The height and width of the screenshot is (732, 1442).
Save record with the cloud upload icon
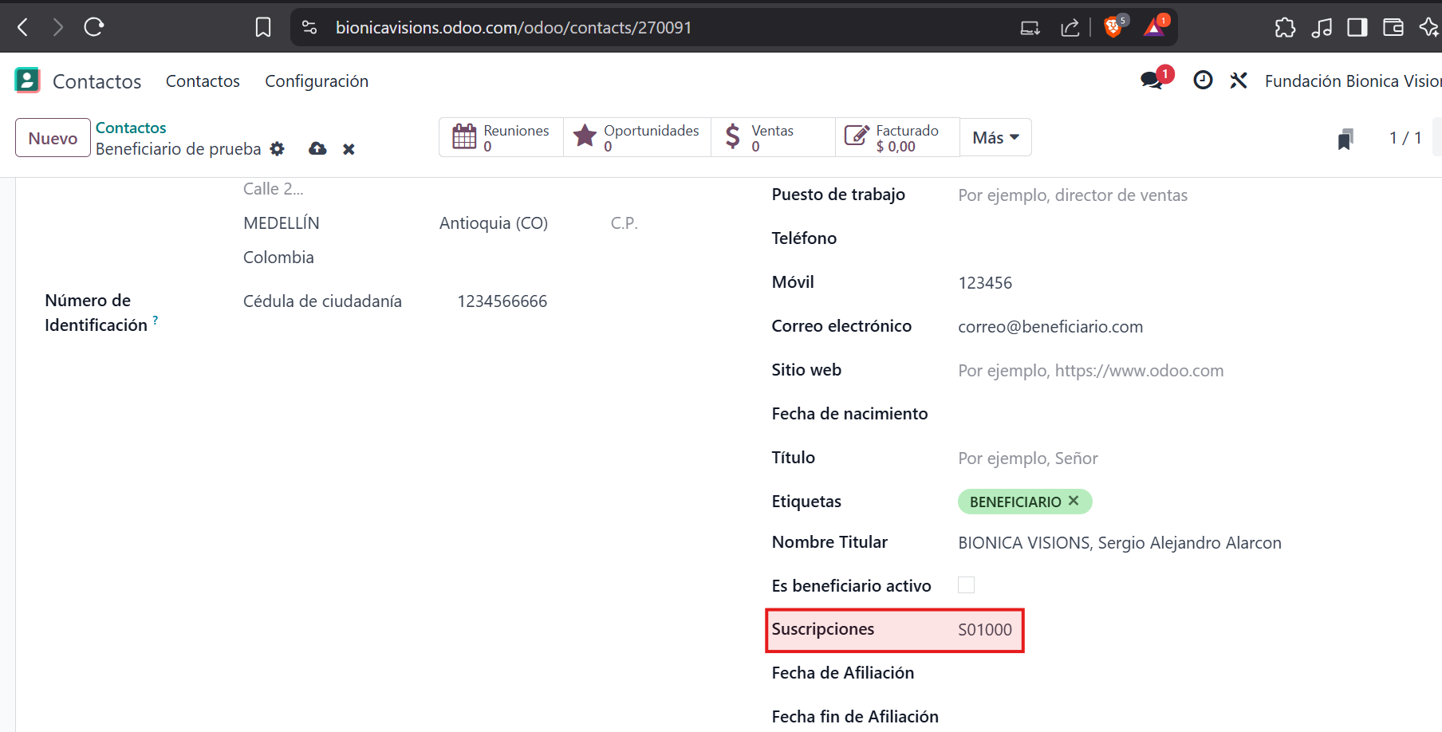[317, 149]
